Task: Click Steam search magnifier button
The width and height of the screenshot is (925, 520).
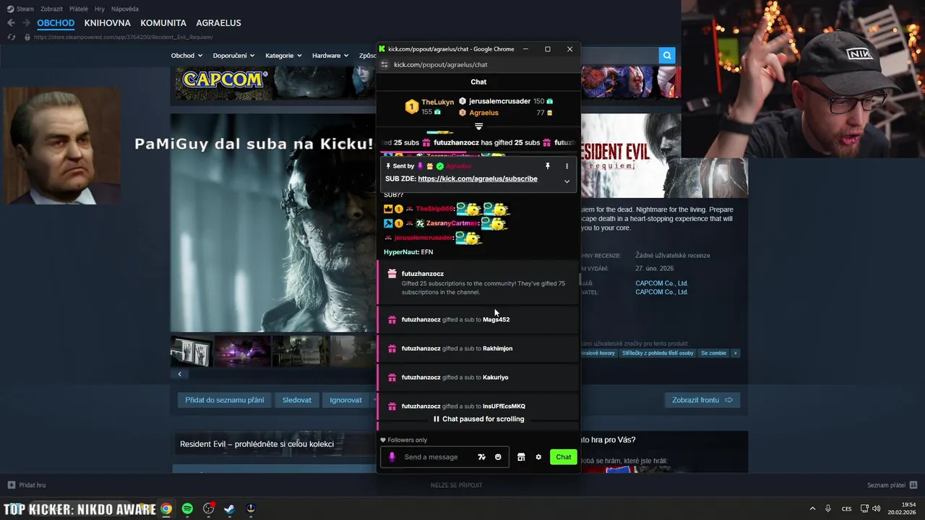Action: point(667,55)
